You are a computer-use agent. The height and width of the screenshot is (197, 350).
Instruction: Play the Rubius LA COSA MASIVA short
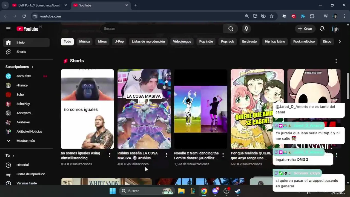[x=144, y=109]
